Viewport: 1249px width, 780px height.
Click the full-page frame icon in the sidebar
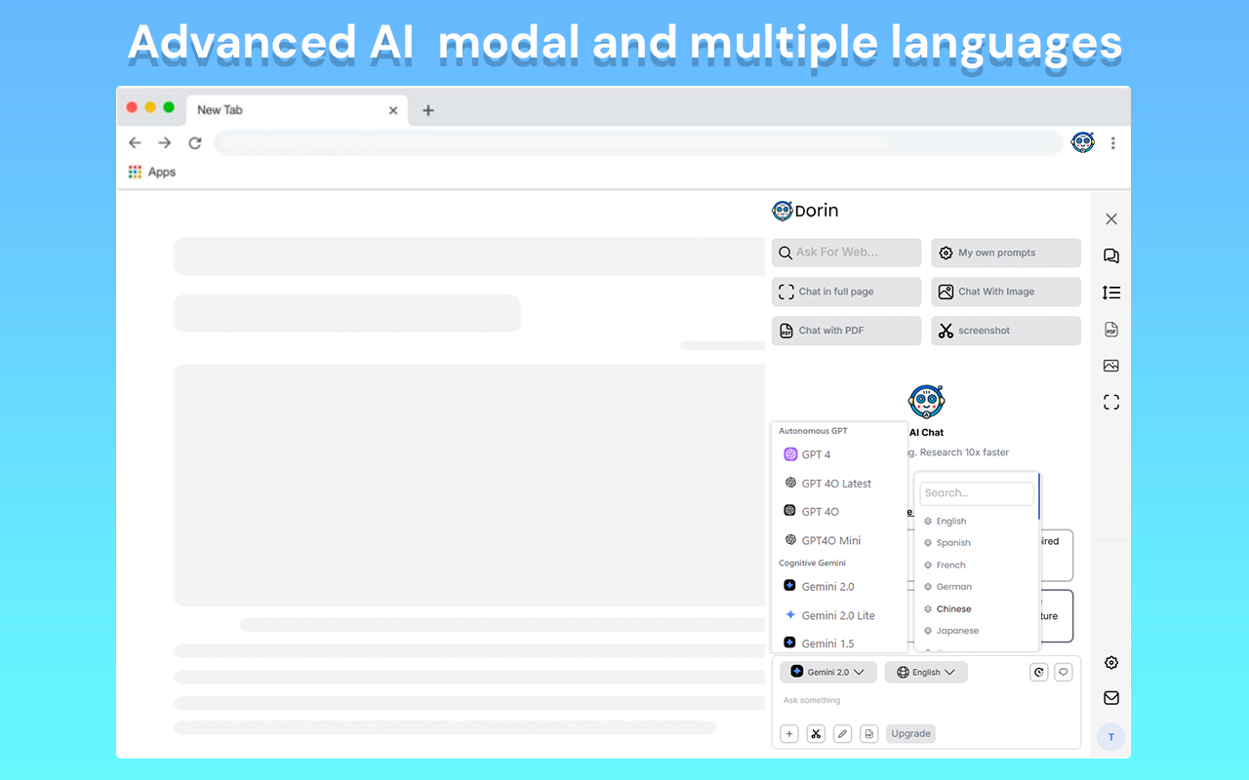pyautogui.click(x=1110, y=402)
